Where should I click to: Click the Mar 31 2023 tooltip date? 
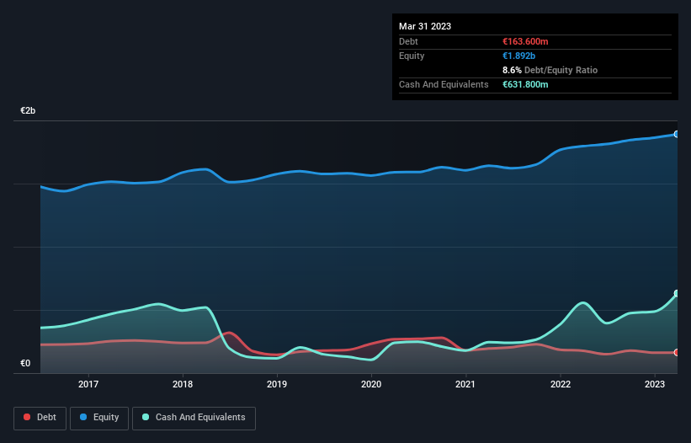[x=425, y=26]
